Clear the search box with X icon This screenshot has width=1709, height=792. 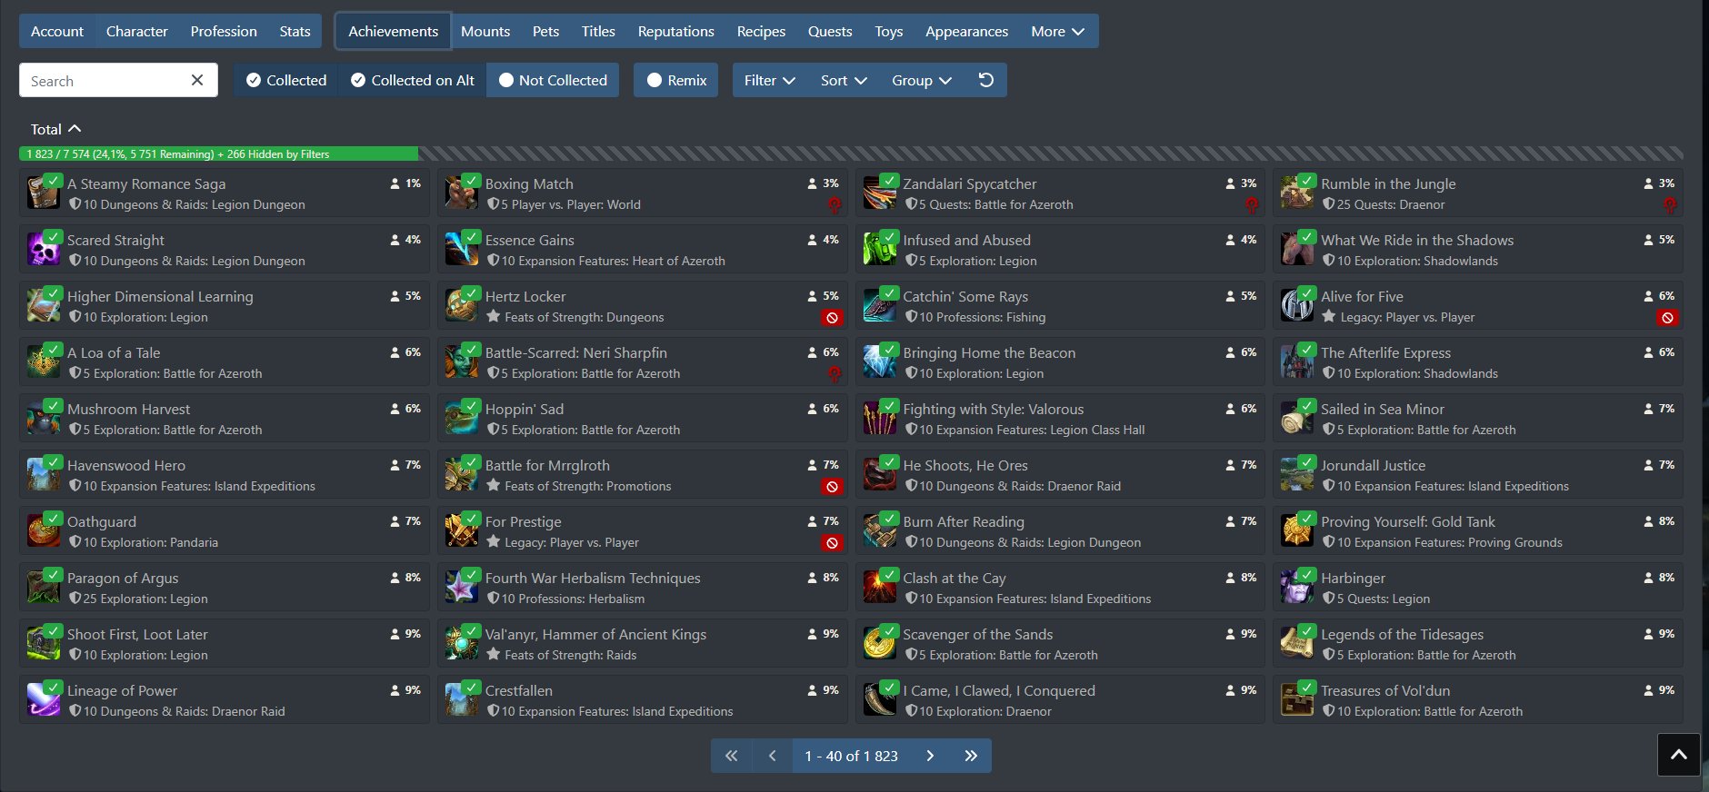tap(197, 80)
